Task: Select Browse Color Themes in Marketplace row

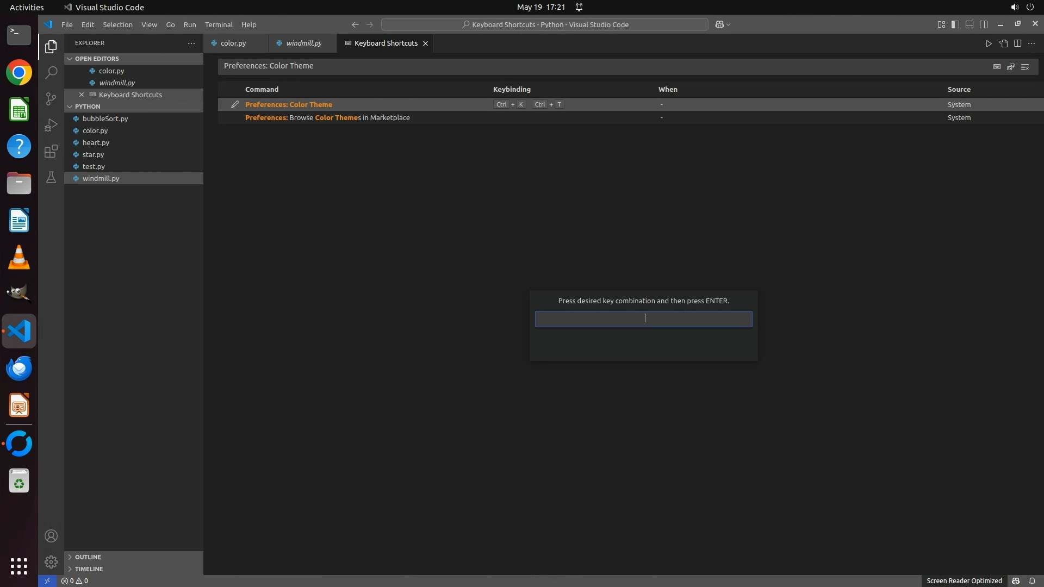Action: 327,117
